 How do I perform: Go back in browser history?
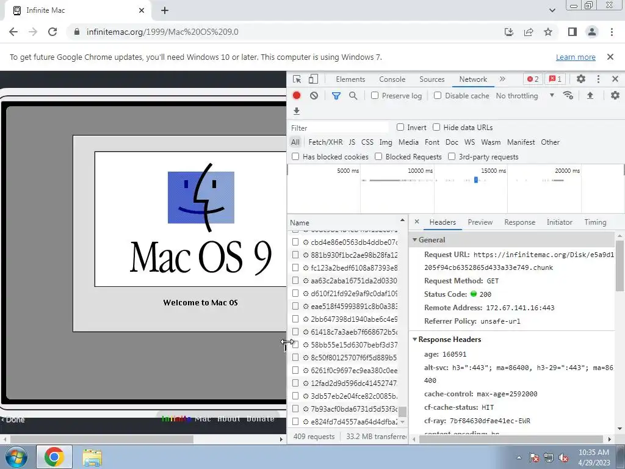point(13,32)
